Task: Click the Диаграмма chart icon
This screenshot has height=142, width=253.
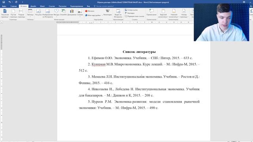Action: pyautogui.click(x=72, y=13)
